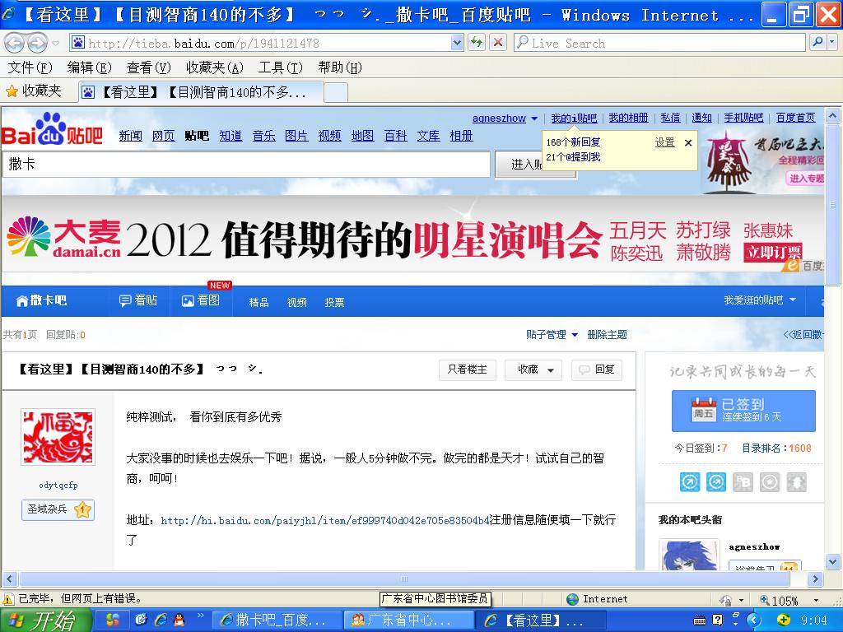Open the hi.baidu.com link in the post
The height and width of the screenshot is (632, 843).
click(x=324, y=520)
